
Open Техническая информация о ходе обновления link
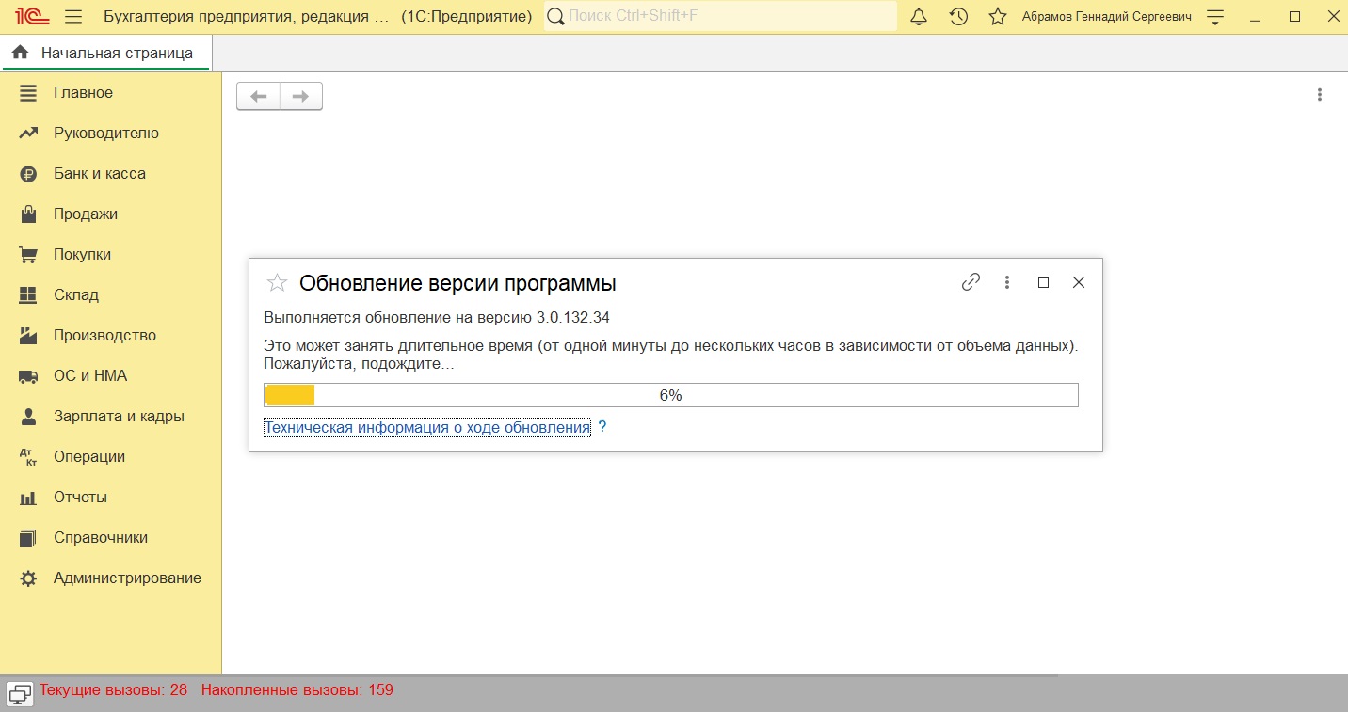427,427
